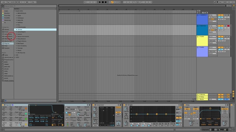Disarm the red record arm button on track 2

(229, 26)
